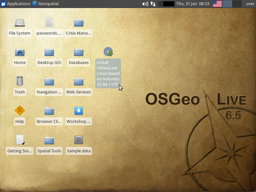Click the 'Sample data' label
This screenshot has height=192, width=256.
79,151
